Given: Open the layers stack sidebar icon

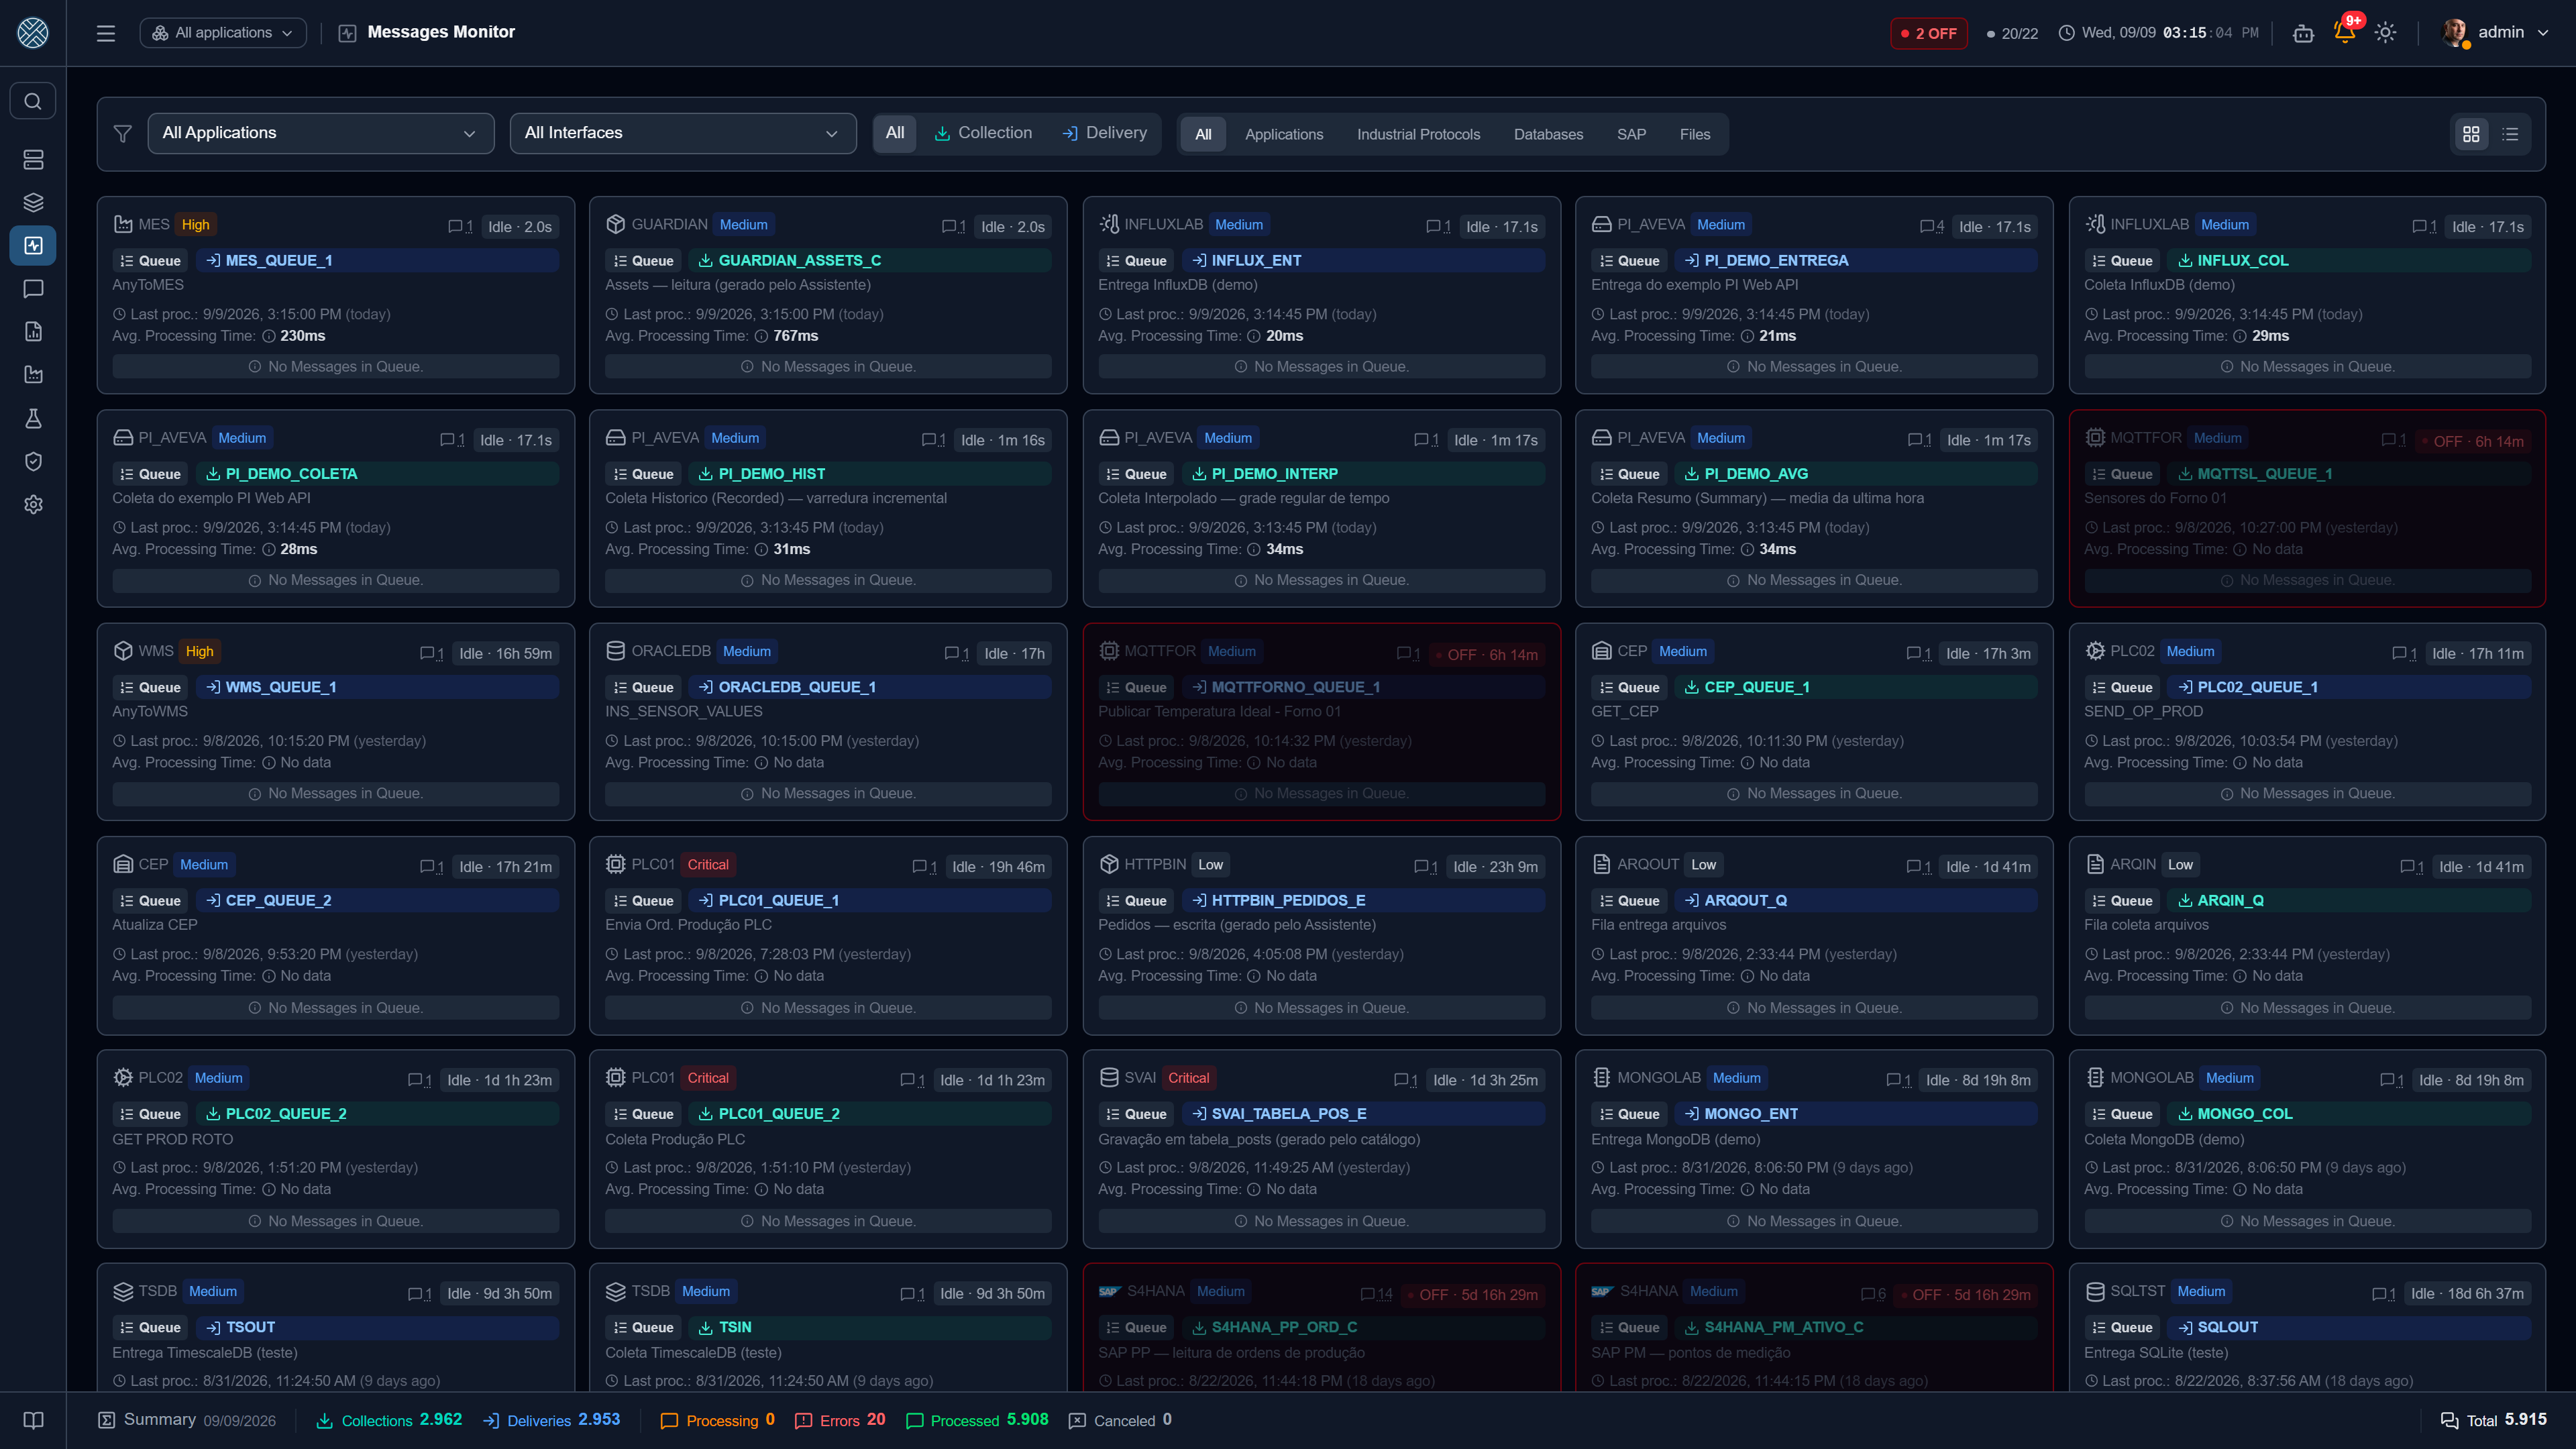Looking at the screenshot, I should click(33, 203).
